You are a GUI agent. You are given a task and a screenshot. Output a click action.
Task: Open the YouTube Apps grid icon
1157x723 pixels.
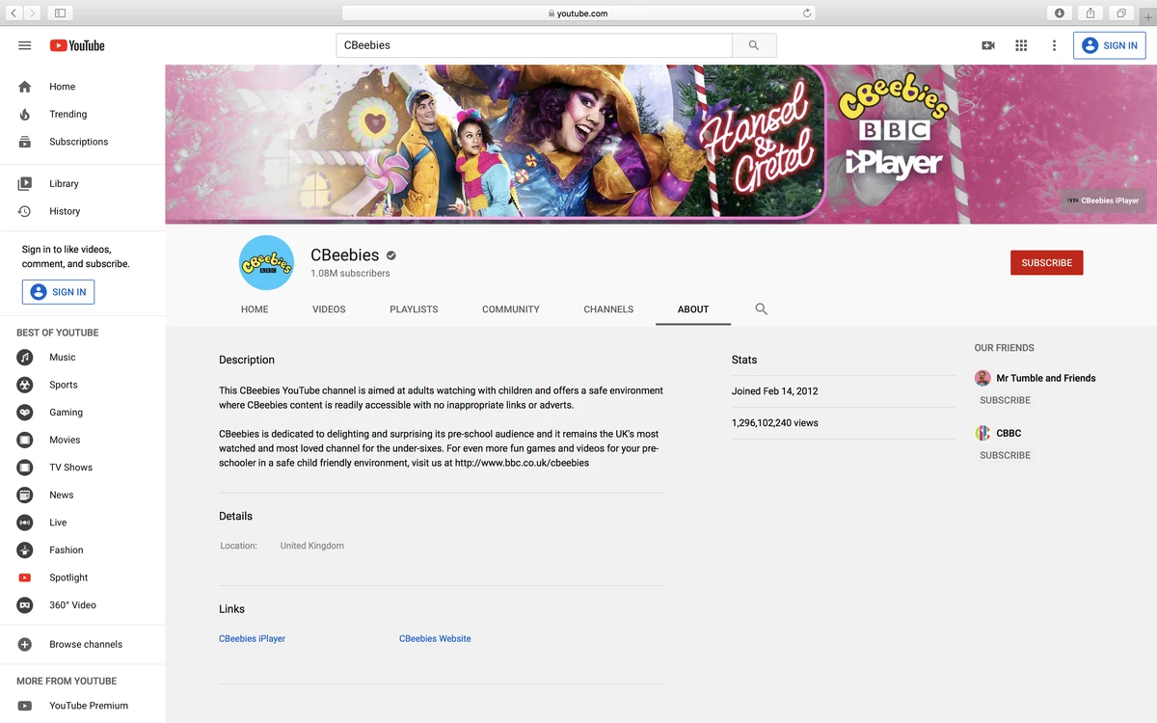point(1021,45)
